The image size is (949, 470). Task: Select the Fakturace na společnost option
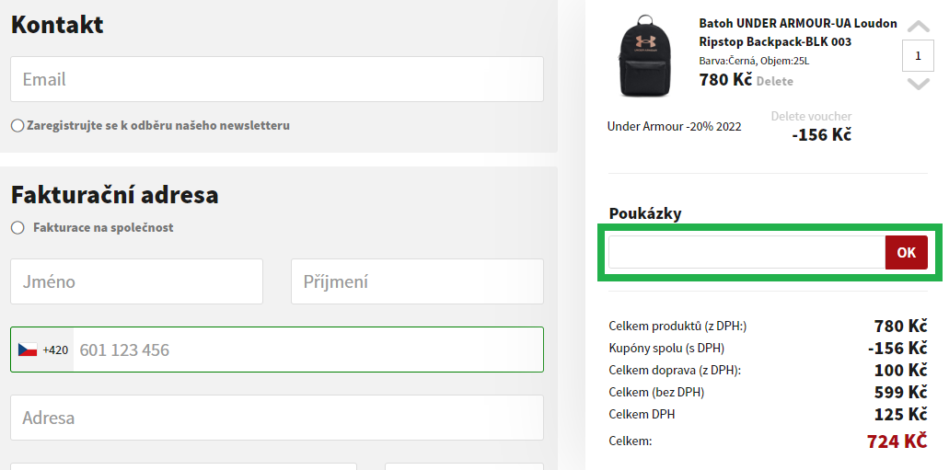17,227
